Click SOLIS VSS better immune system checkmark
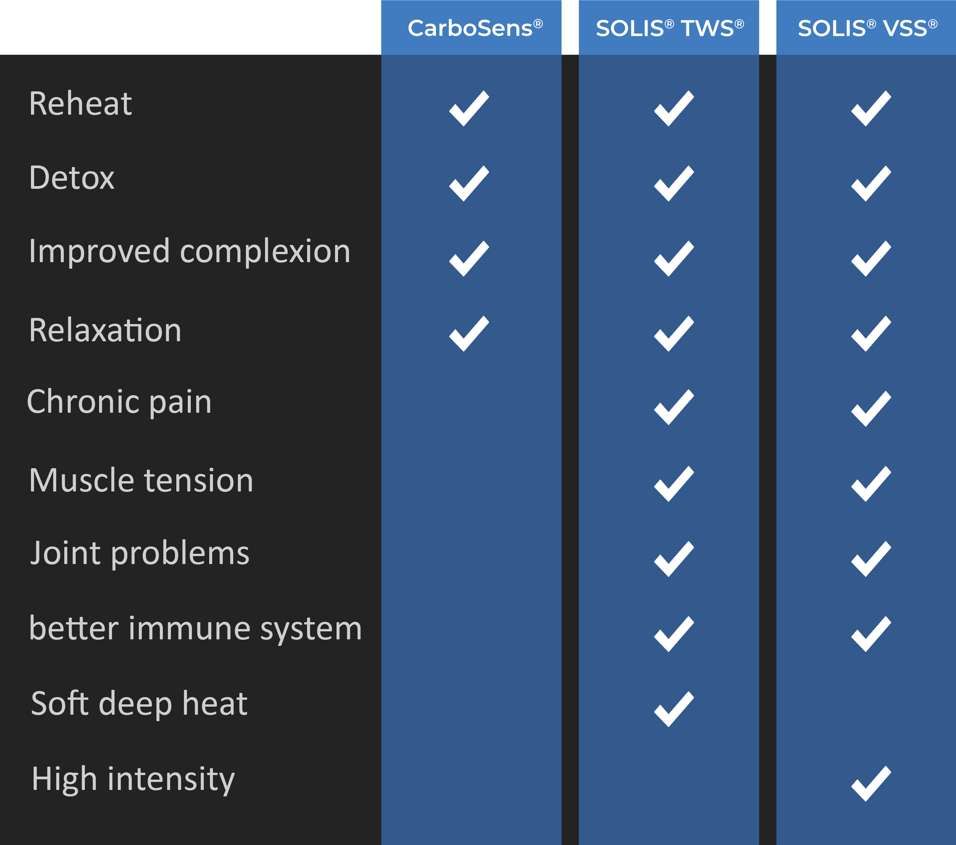 point(871,634)
